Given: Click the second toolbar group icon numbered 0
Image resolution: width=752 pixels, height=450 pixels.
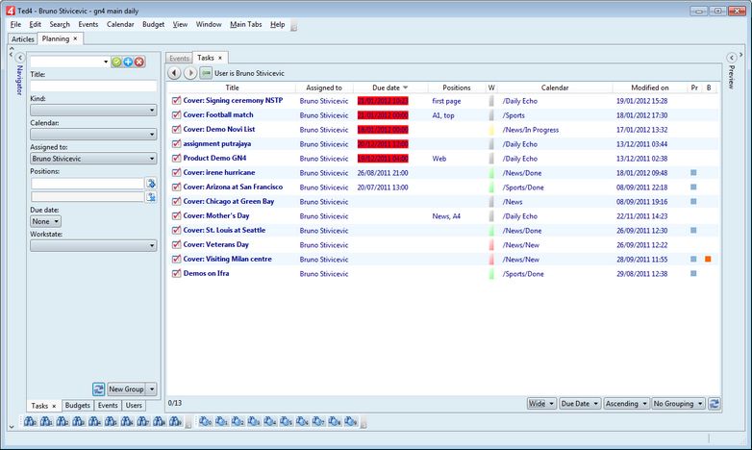Looking at the screenshot, I should tap(205, 422).
